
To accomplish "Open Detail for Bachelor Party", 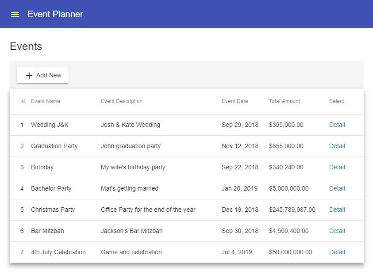I will click(337, 188).
